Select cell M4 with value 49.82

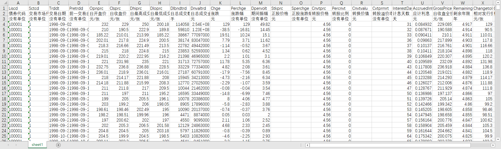pos(261,24)
